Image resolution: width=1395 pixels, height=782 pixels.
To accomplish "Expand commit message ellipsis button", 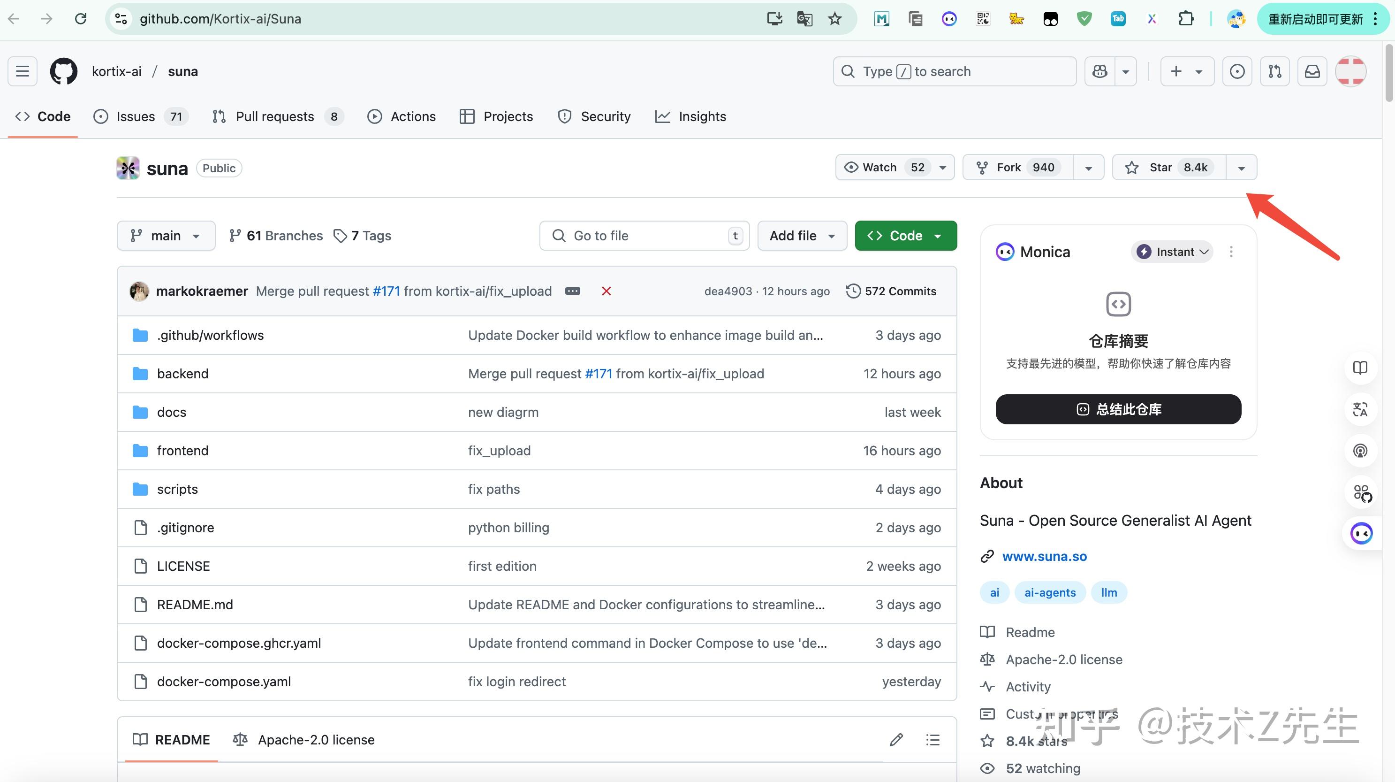I will click(572, 291).
